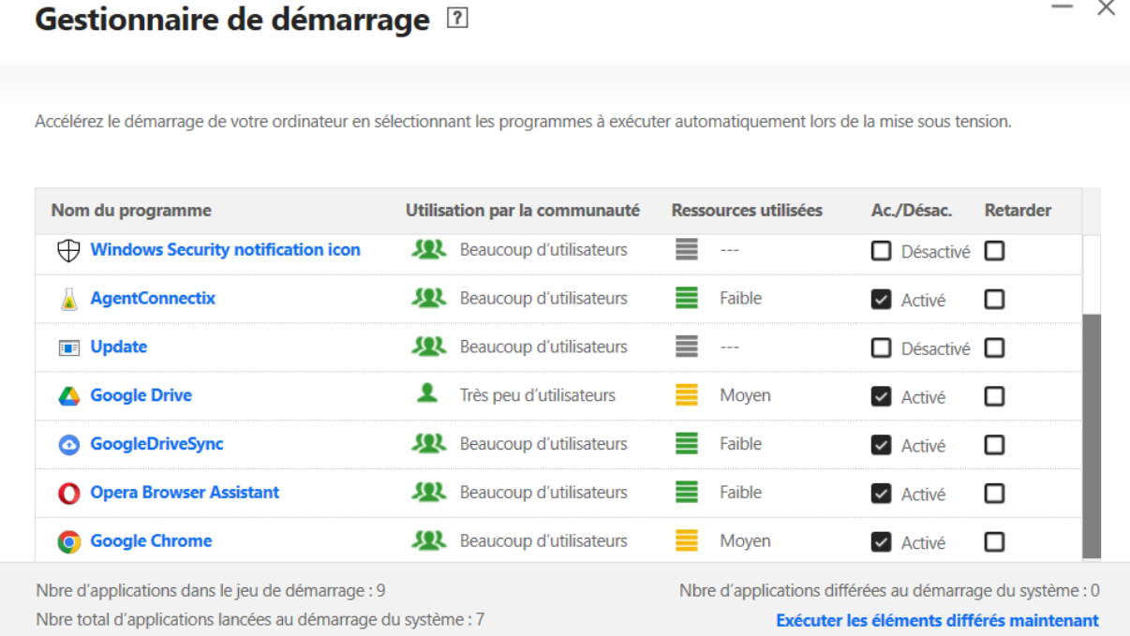Click the single-user icon for Google Drive
This screenshot has height=636, width=1130.
427,394
